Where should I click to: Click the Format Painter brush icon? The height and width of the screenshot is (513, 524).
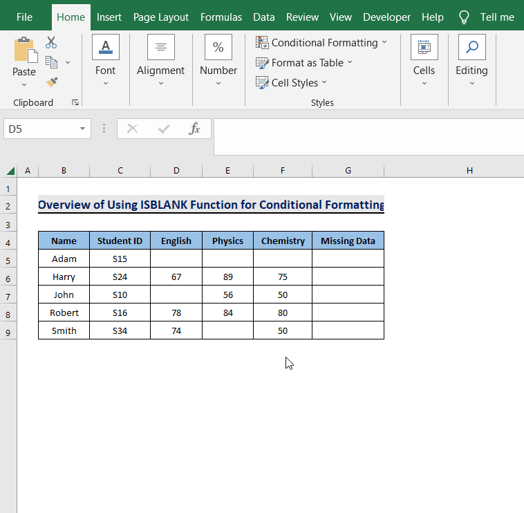pyautogui.click(x=52, y=82)
